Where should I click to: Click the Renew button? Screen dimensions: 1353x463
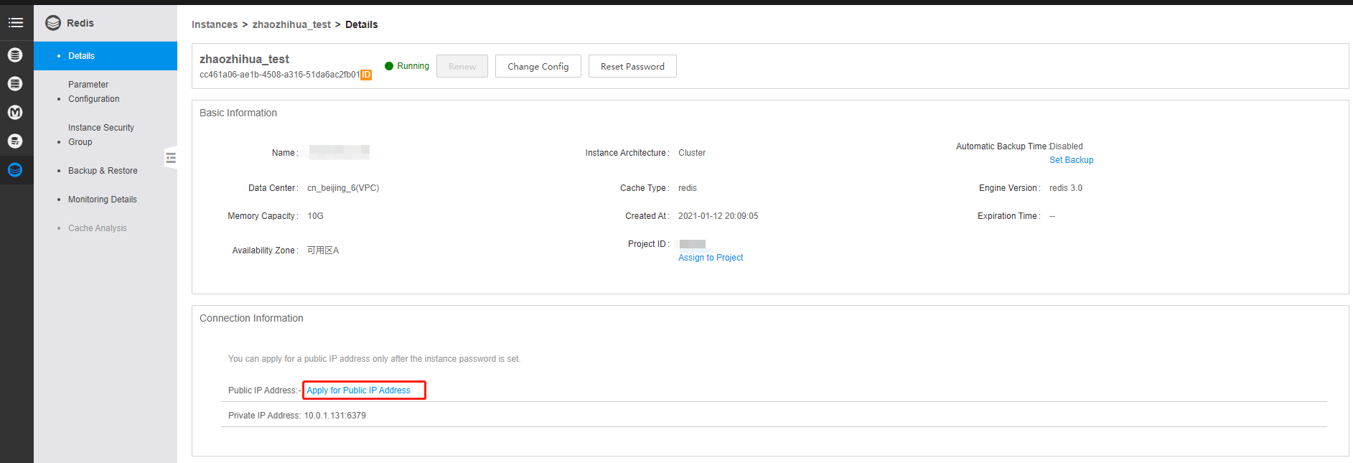coord(462,66)
